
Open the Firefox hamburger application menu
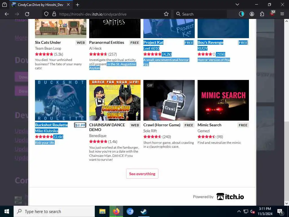pos(282,14)
